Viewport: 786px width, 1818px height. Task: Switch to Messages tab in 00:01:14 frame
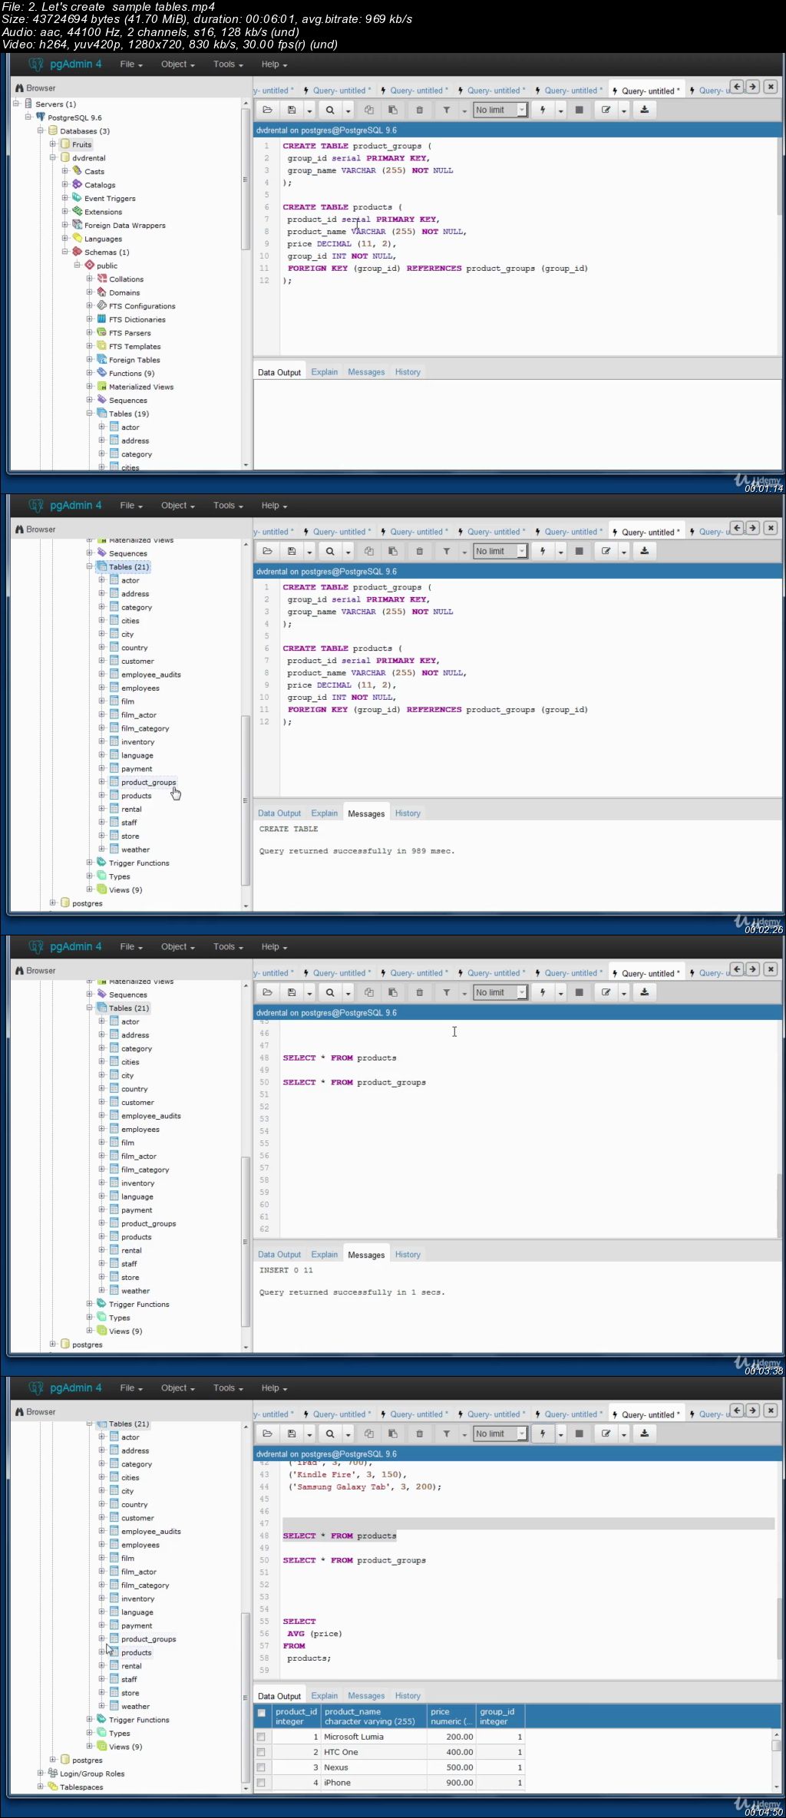pos(366,372)
